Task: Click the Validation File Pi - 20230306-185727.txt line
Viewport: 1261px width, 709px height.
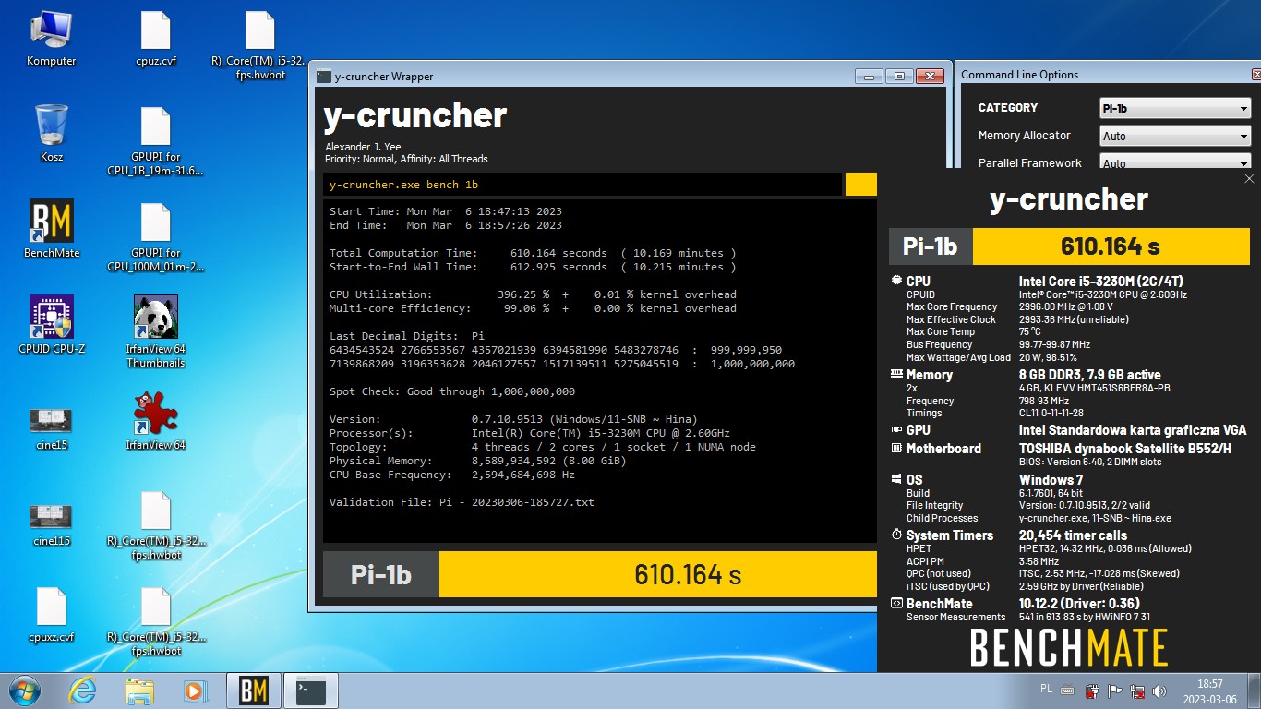Action: click(x=462, y=502)
